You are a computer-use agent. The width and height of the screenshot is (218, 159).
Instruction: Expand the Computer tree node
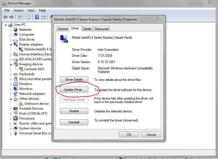tap(11, 35)
